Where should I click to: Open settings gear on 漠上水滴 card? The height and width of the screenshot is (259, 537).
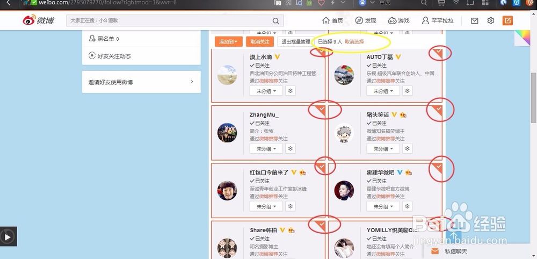[291, 91]
